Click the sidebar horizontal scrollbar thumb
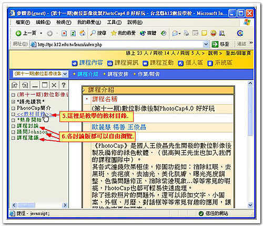This screenshot has height=226, width=263. point(26,205)
